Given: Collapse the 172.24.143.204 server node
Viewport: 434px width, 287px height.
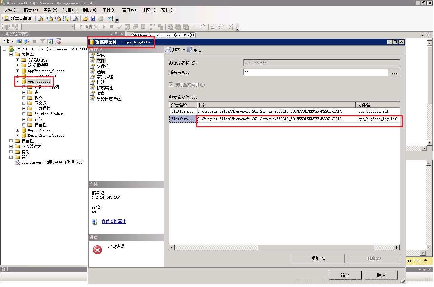Looking at the screenshot, I should [5, 49].
